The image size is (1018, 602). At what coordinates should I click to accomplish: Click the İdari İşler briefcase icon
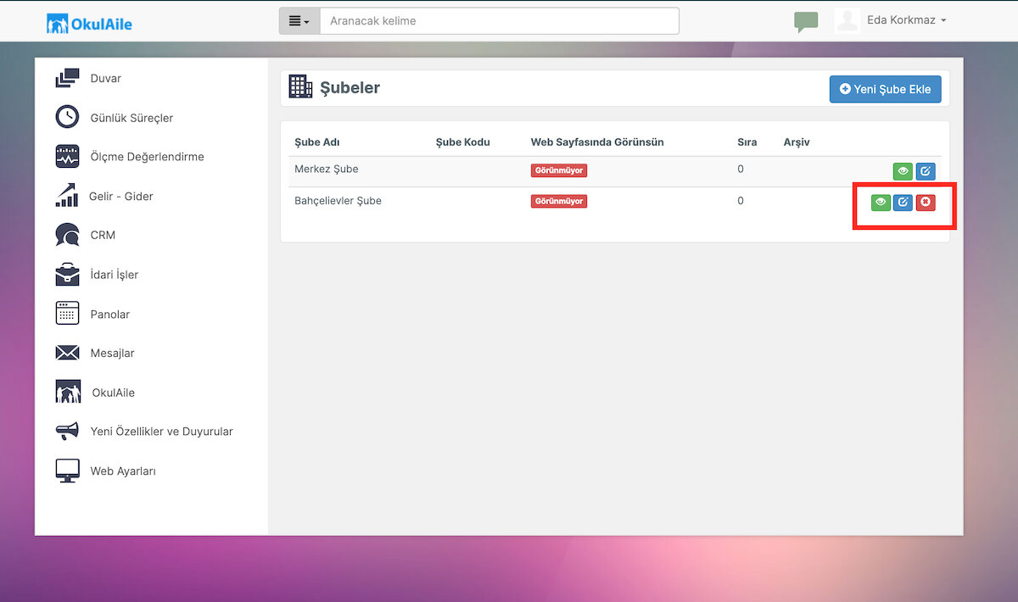[x=67, y=275]
